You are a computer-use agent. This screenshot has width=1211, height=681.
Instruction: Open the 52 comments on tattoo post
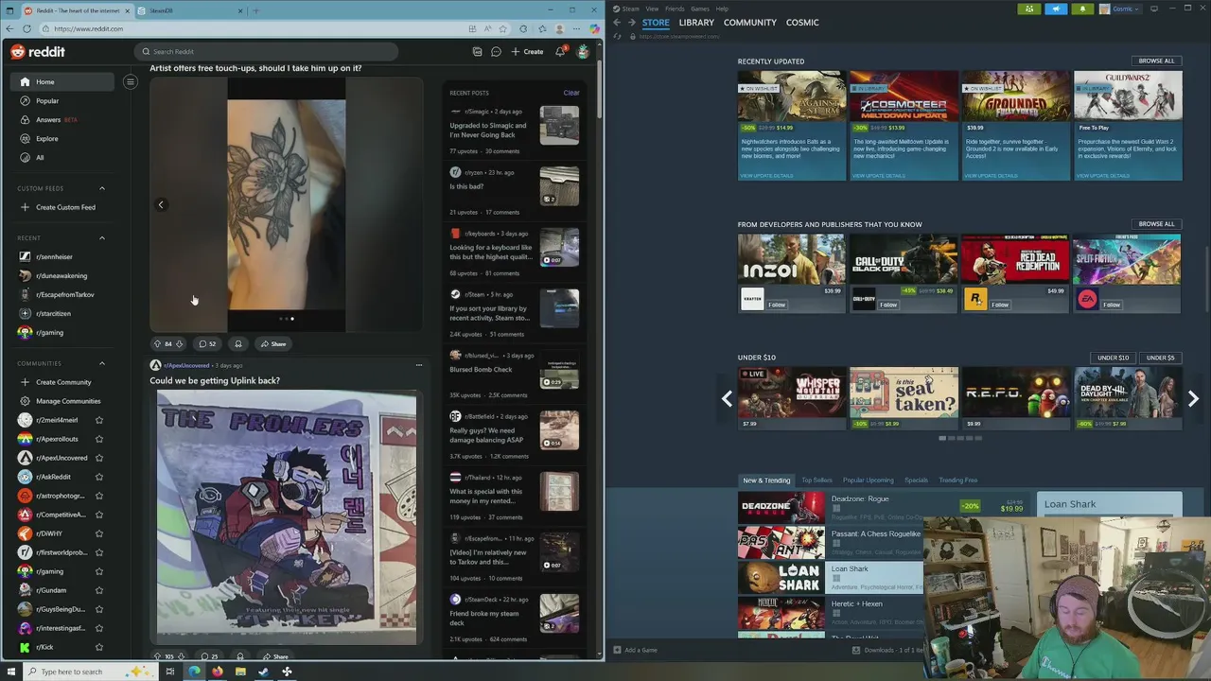(207, 344)
